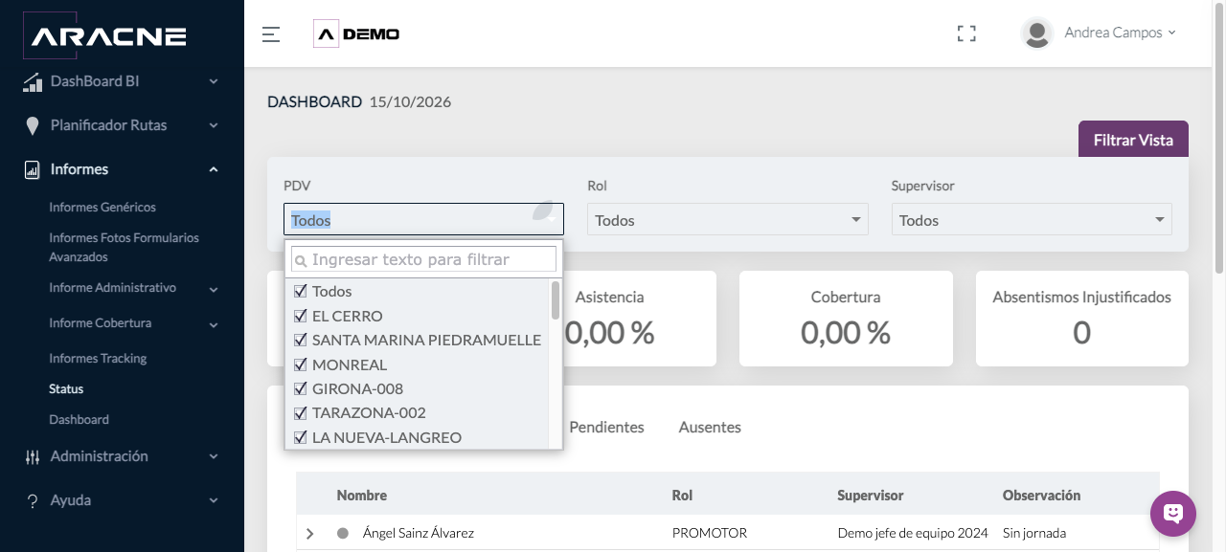The image size is (1226, 552).
Task: Click the Administración sliders icon
Action: pos(33,457)
